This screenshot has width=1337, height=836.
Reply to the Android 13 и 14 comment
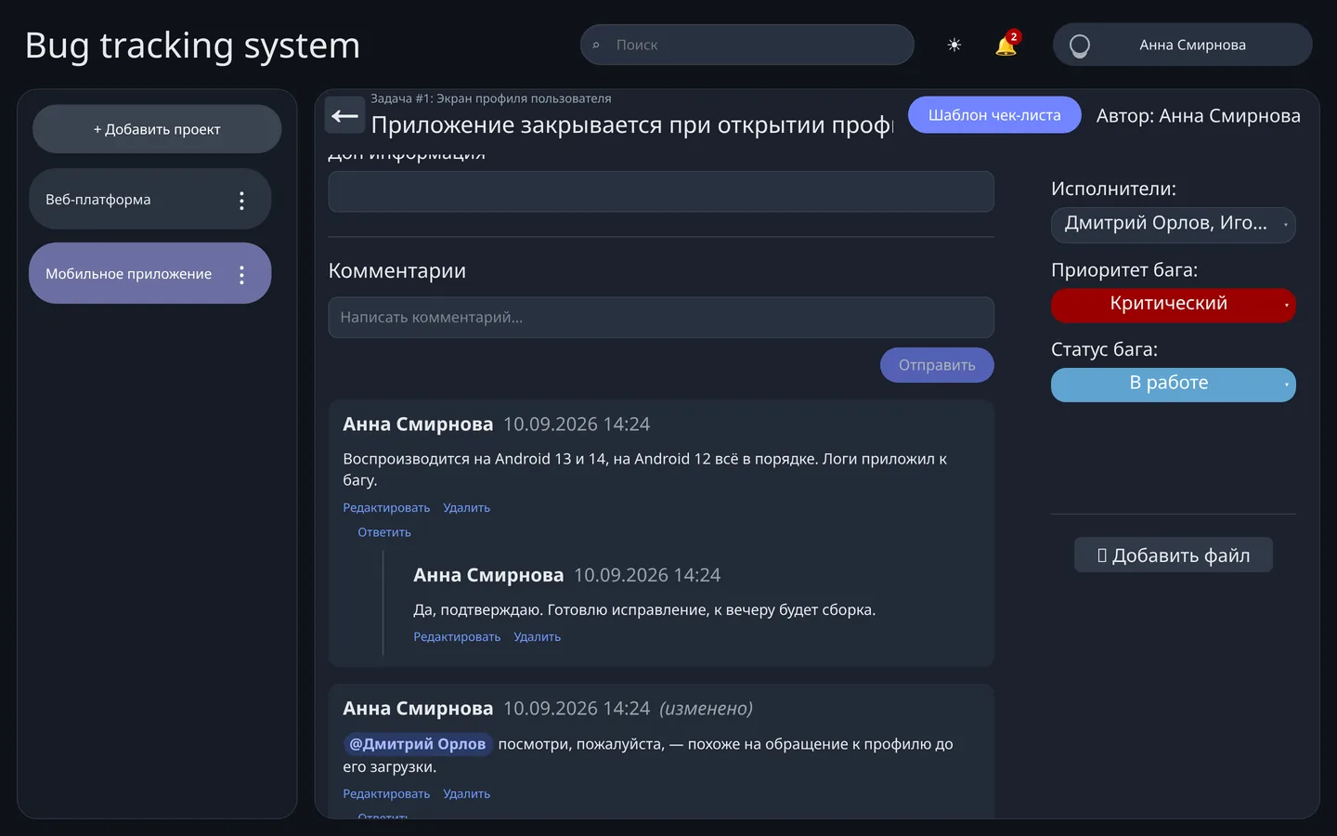click(384, 532)
